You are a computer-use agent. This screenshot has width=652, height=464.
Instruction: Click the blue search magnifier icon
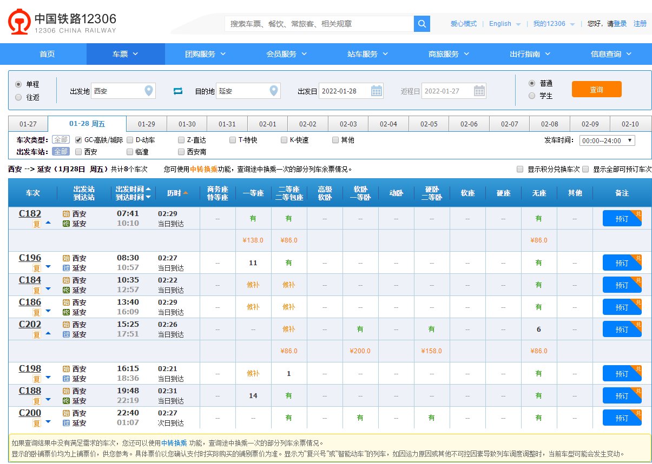(422, 24)
